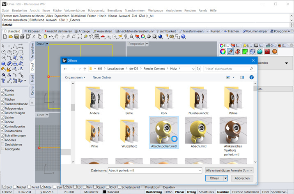Image resolution: width=294 pixels, height=194 pixels.
Task: Click the Print icon in Standard toolbar
Action: pyautogui.click(x=22, y=37)
